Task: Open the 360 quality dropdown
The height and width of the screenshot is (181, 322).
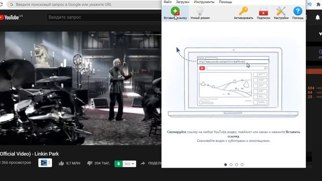Action: click(129, 164)
